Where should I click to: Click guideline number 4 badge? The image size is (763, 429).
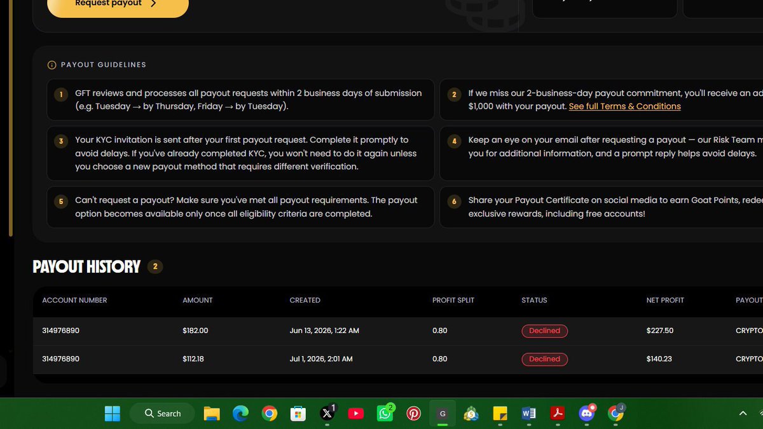[x=454, y=141]
